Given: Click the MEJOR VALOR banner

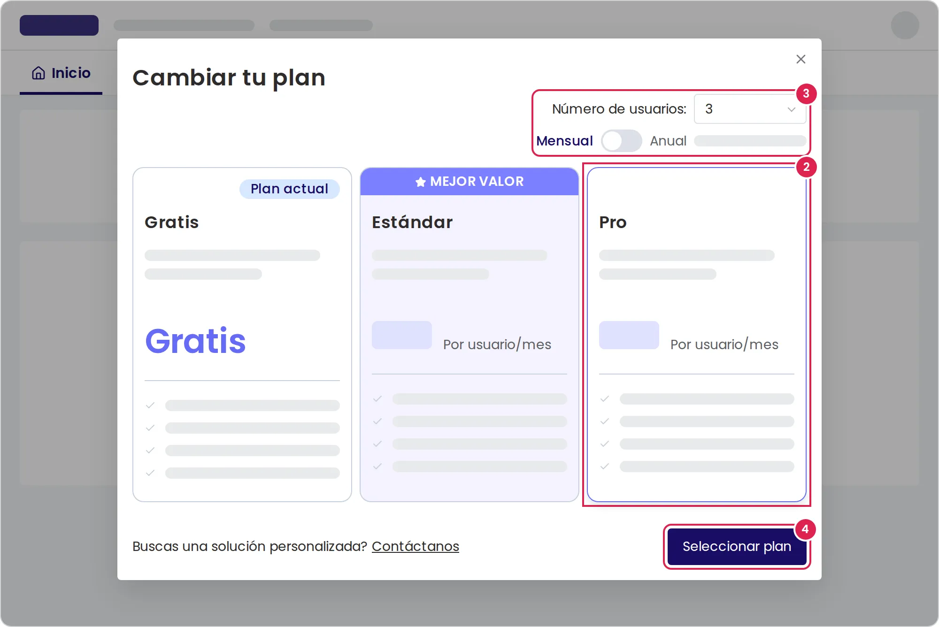Looking at the screenshot, I should click(469, 182).
